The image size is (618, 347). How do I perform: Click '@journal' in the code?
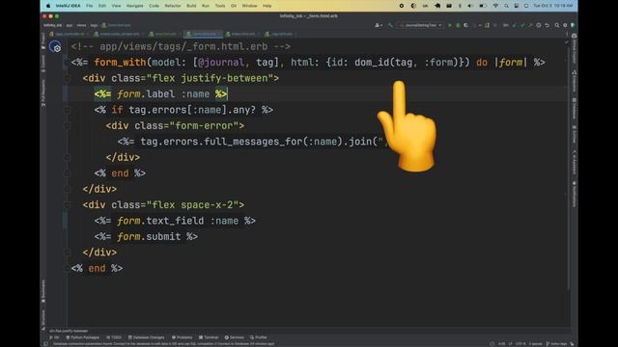pyautogui.click(x=221, y=63)
